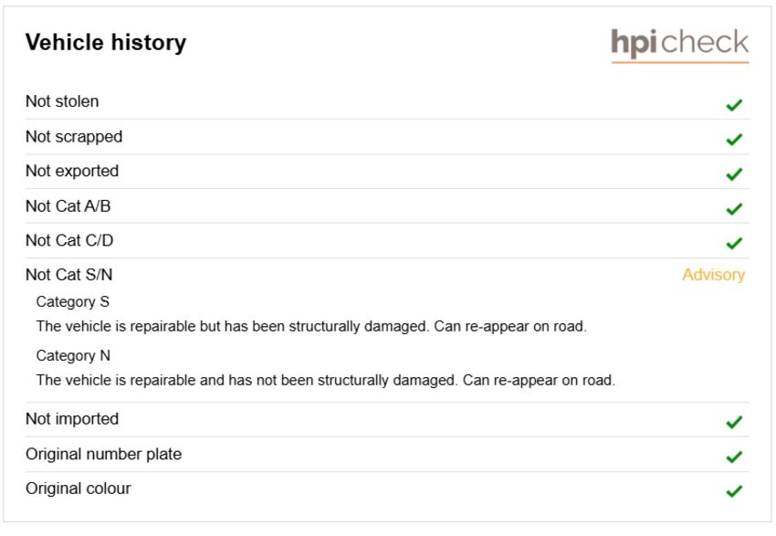Click the Category S structurally damaged description

coord(311,327)
